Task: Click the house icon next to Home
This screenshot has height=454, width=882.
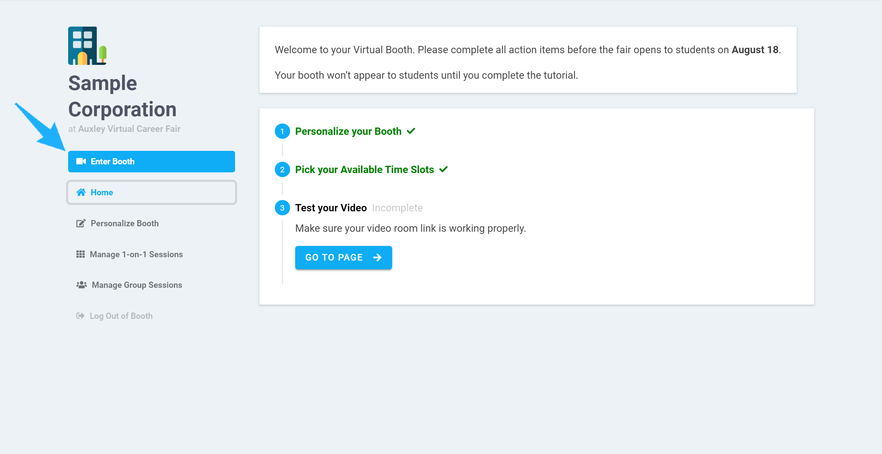Action: (x=81, y=192)
